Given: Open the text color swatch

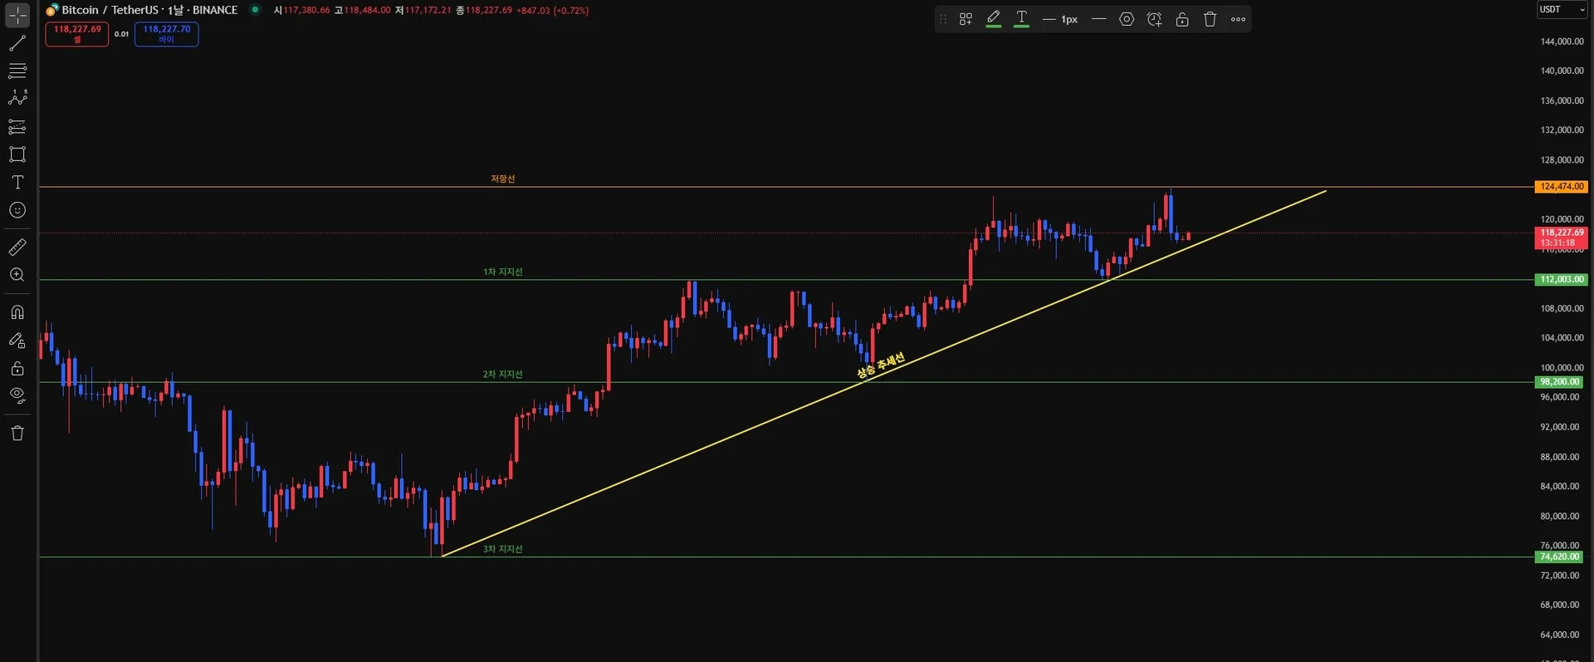Looking at the screenshot, I should (x=1022, y=19).
